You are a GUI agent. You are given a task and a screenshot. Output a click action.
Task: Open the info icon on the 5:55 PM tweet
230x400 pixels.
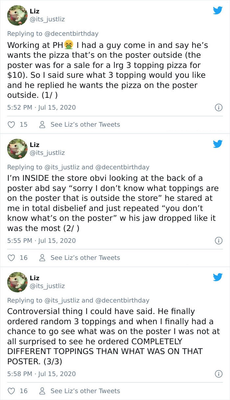pyautogui.click(x=218, y=241)
